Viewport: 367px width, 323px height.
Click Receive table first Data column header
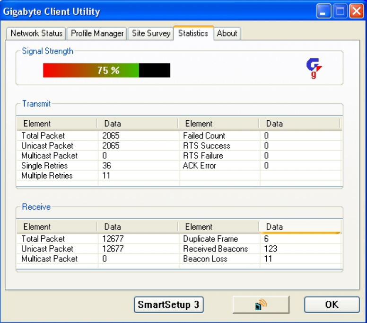coord(138,227)
